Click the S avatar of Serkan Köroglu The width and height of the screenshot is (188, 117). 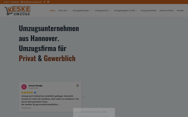[24, 87]
